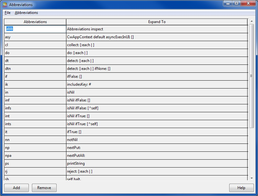Select the 'npa' abbreviation cell
258x196 pixels.
click(x=35, y=156)
